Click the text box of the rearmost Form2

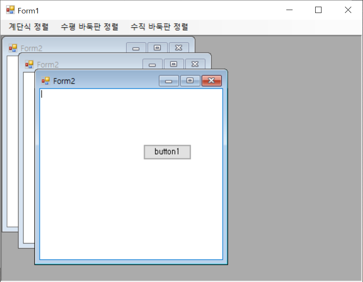click(x=13, y=141)
